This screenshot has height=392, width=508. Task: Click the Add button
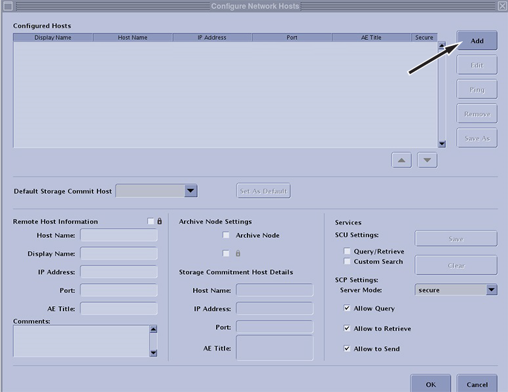pos(477,41)
